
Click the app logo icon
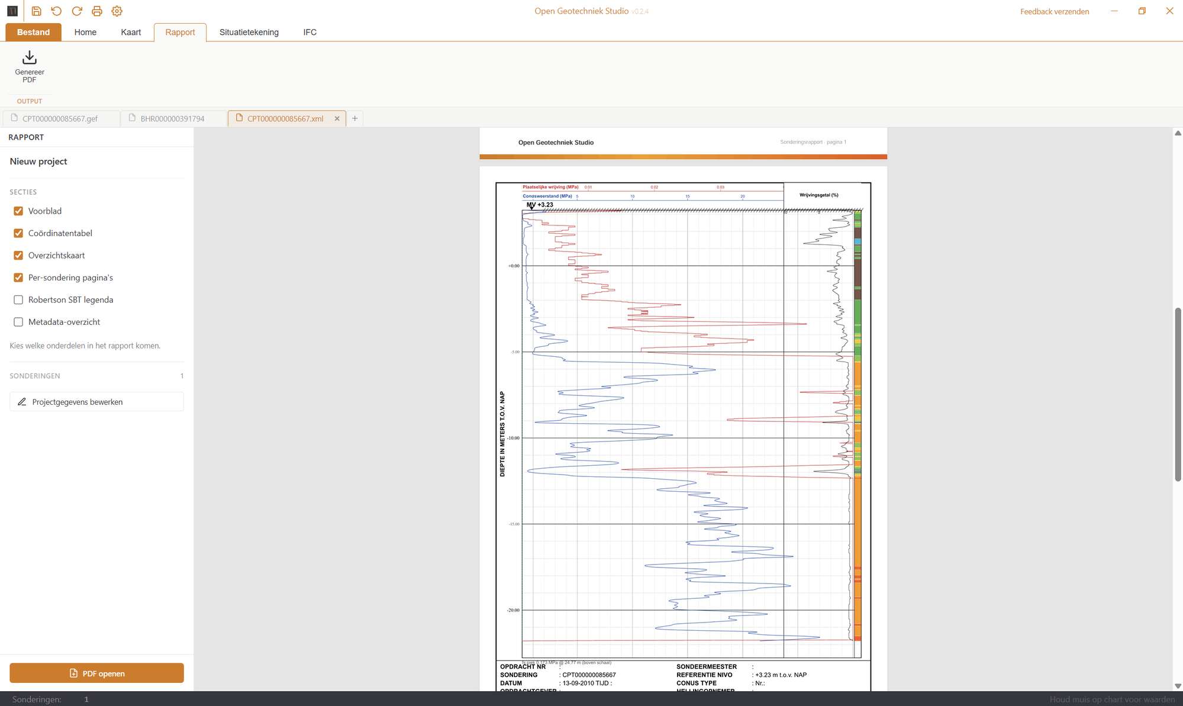click(12, 11)
